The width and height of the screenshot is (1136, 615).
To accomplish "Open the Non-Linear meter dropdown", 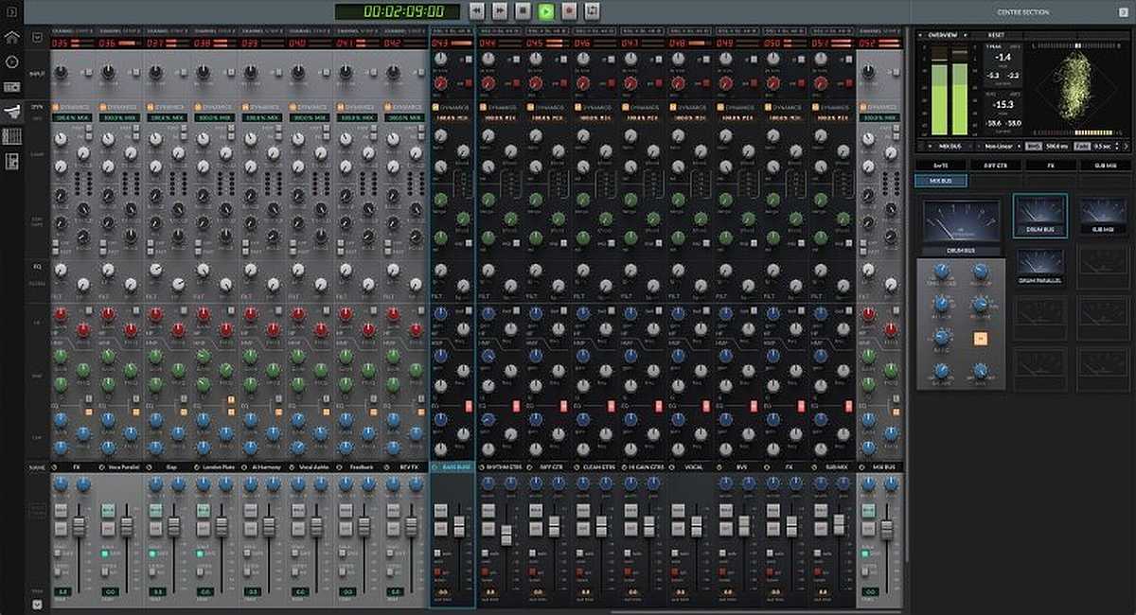I will pos(999,147).
